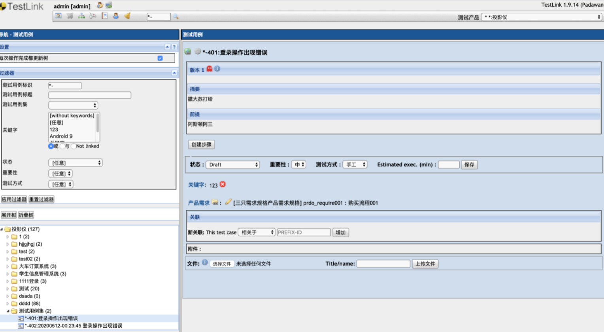The height and width of the screenshot is (332, 604).
Task: Click 选择文件 choose file button
Action: 222,264
